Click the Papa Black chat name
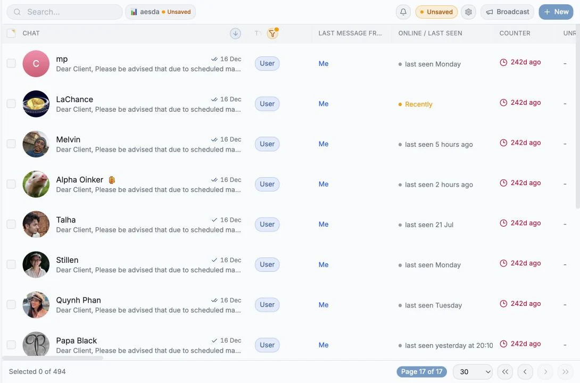Image resolution: width=580 pixels, height=383 pixels. tap(77, 340)
